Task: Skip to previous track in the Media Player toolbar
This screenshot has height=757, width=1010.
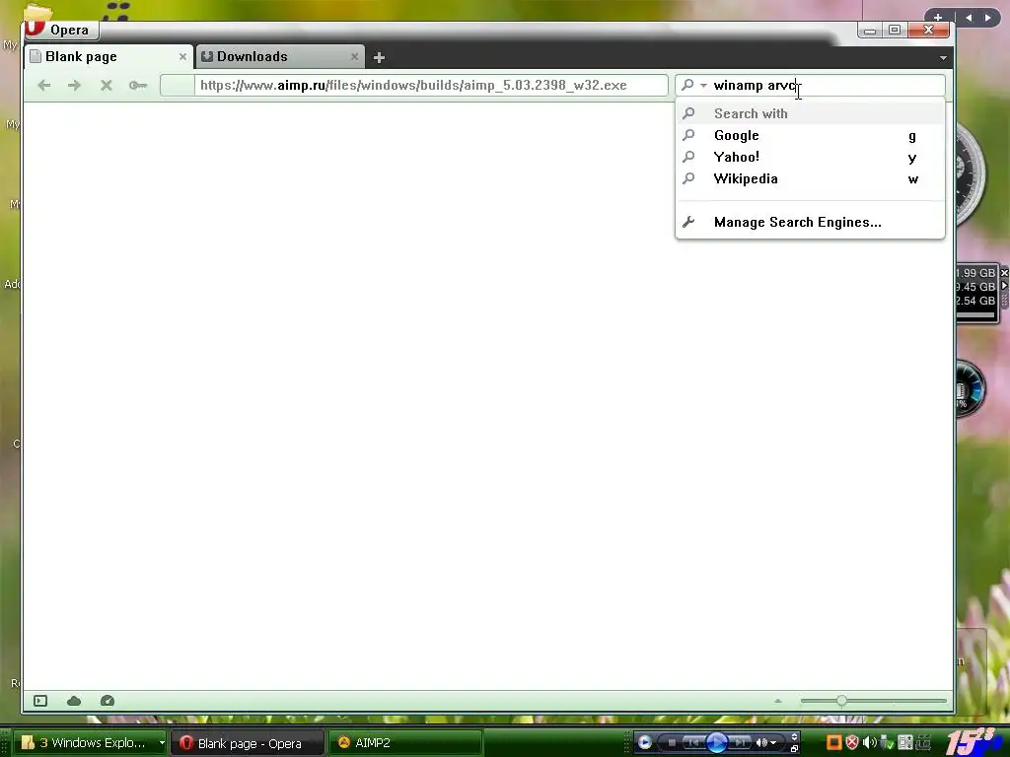Action: pos(693,743)
